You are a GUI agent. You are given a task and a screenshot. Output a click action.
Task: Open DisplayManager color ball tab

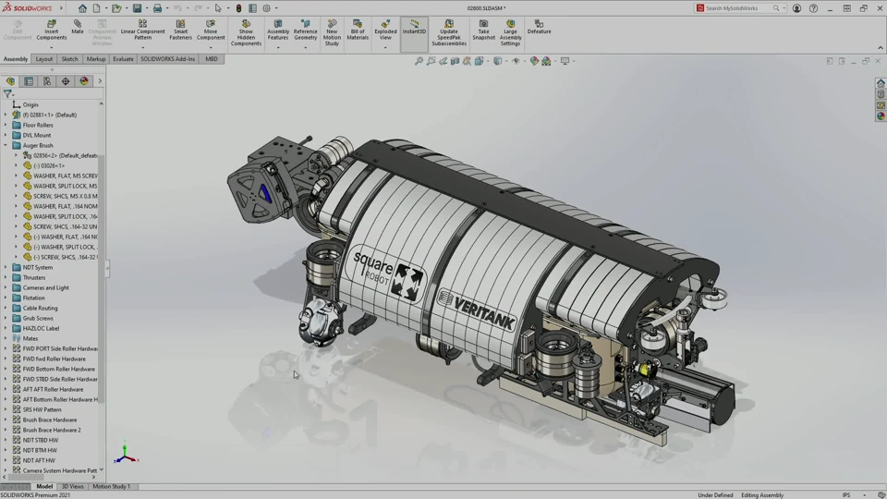tap(84, 81)
